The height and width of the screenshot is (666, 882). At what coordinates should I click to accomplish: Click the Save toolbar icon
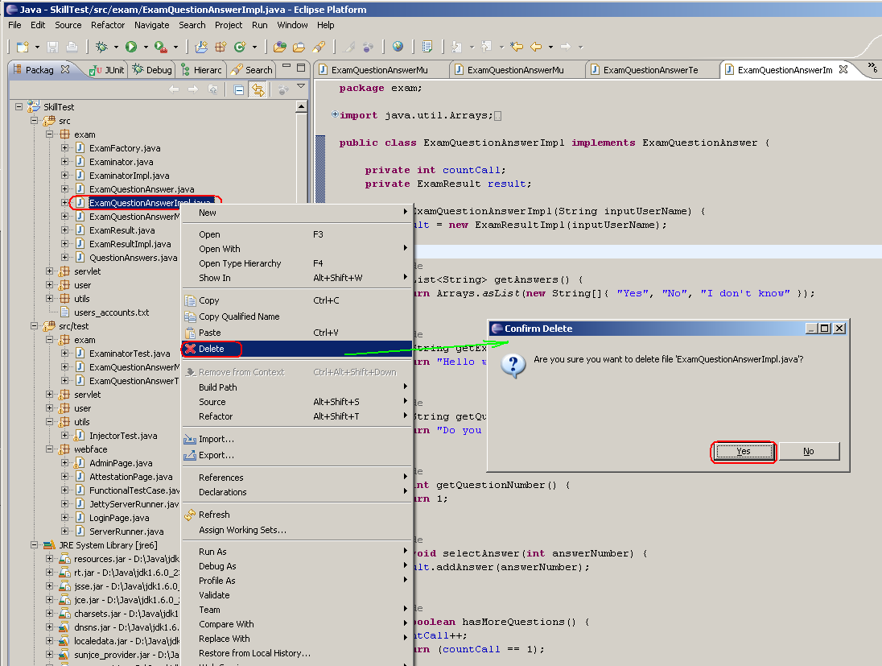51,46
